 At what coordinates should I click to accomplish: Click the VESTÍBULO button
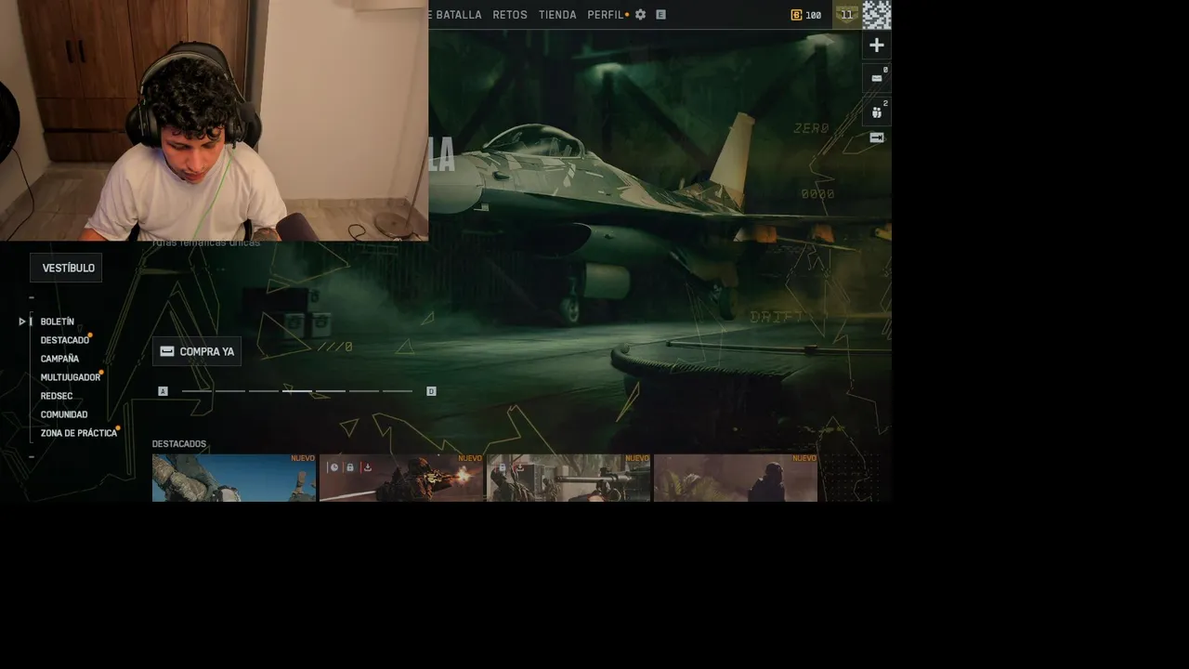tap(66, 268)
